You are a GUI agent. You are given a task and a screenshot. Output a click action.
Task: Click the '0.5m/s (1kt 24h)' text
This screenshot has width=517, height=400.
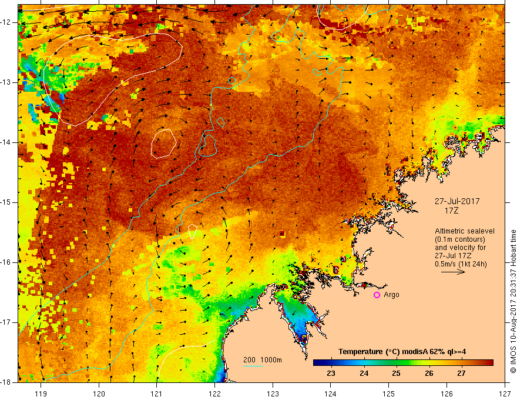pyautogui.click(x=461, y=264)
